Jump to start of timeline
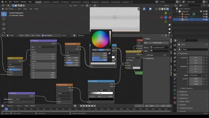The image size is (209, 118). (x=81, y=106)
